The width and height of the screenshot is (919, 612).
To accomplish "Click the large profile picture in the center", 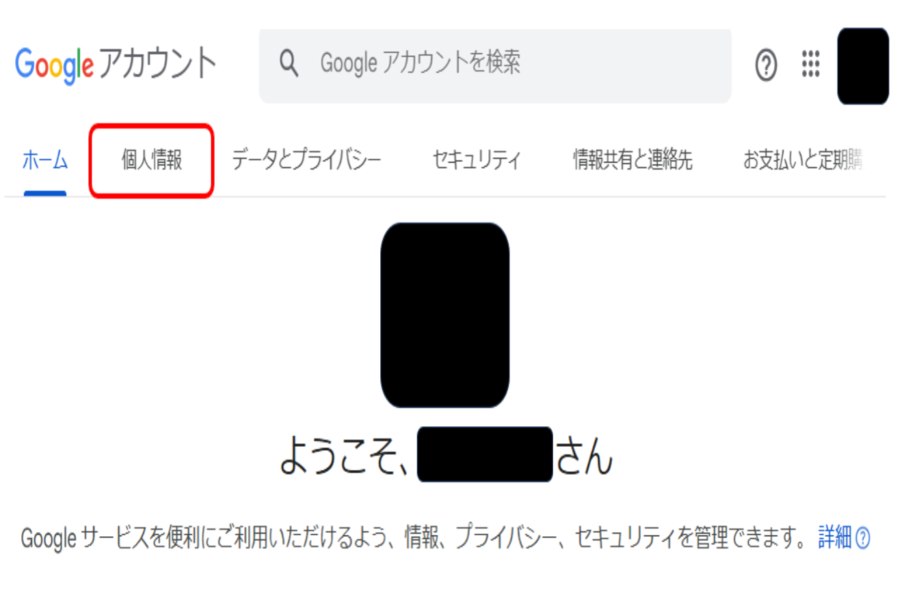I will click(x=444, y=315).
